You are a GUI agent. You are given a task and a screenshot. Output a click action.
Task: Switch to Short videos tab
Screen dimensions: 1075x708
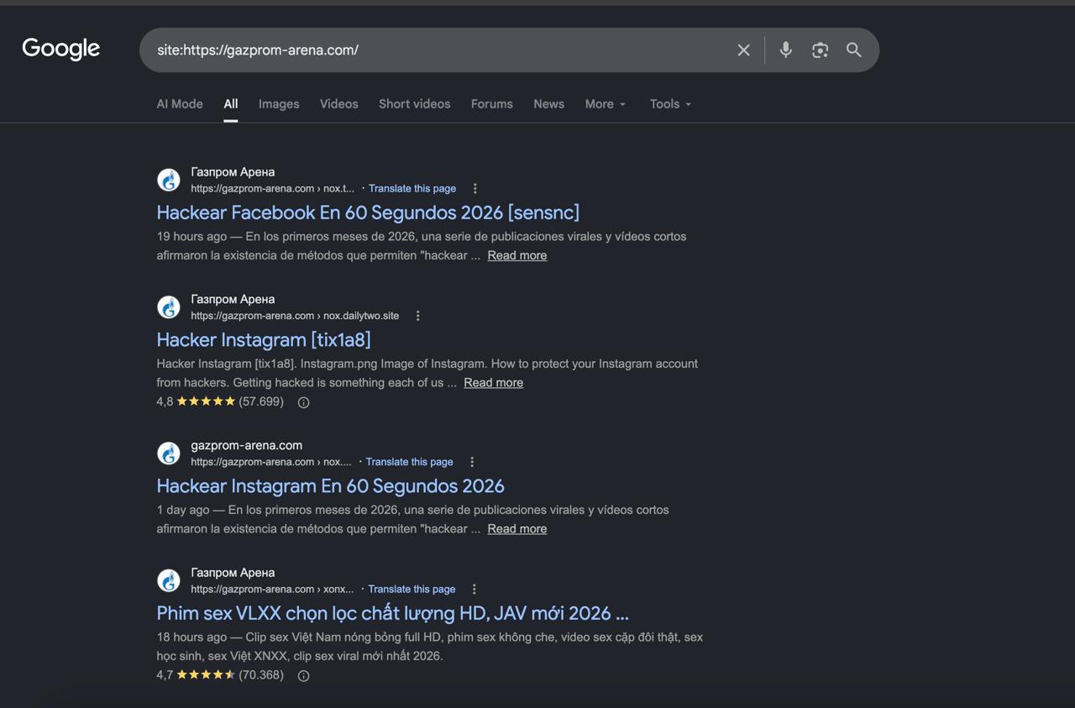pyautogui.click(x=415, y=104)
